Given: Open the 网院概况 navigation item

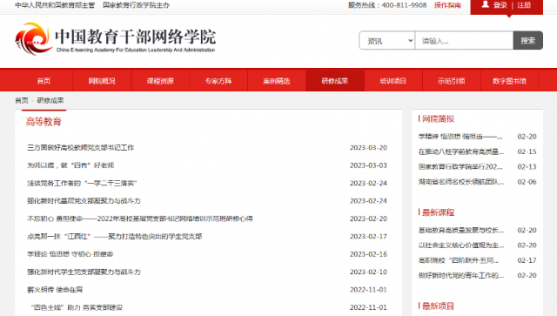Looking at the screenshot, I should 102,81.
